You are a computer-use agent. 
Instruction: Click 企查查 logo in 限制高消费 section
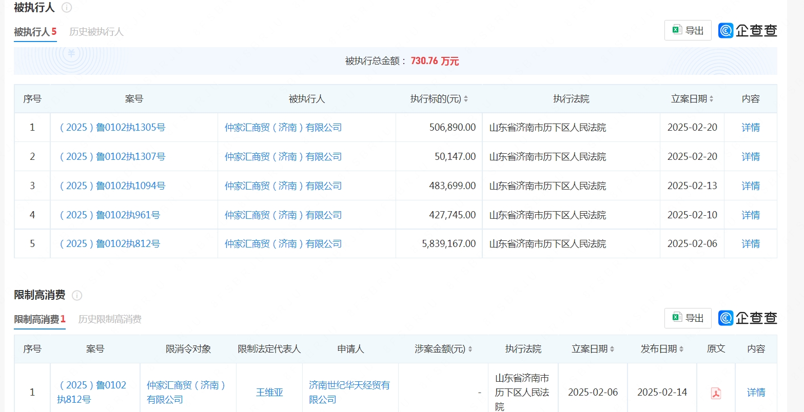tap(748, 318)
